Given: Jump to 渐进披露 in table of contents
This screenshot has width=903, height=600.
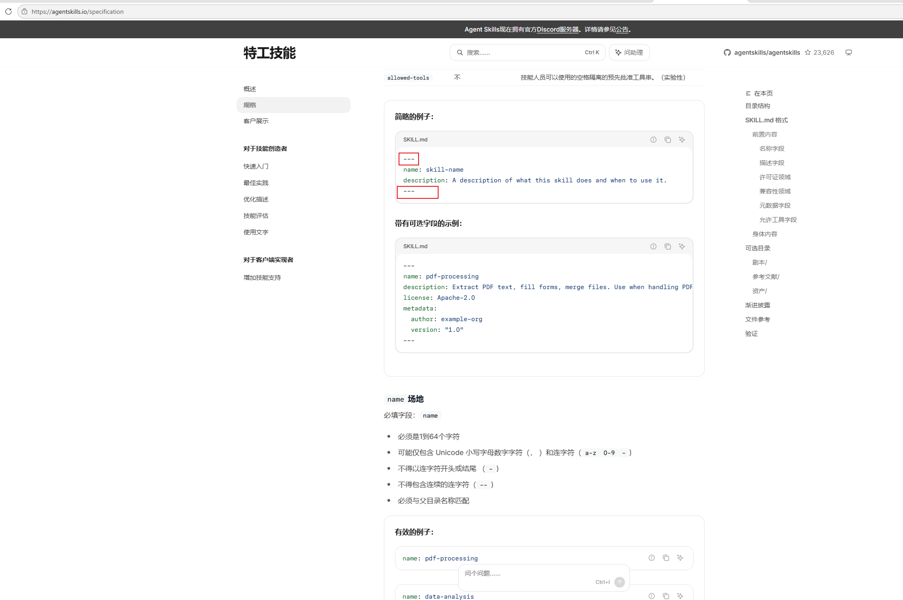Looking at the screenshot, I should (758, 305).
